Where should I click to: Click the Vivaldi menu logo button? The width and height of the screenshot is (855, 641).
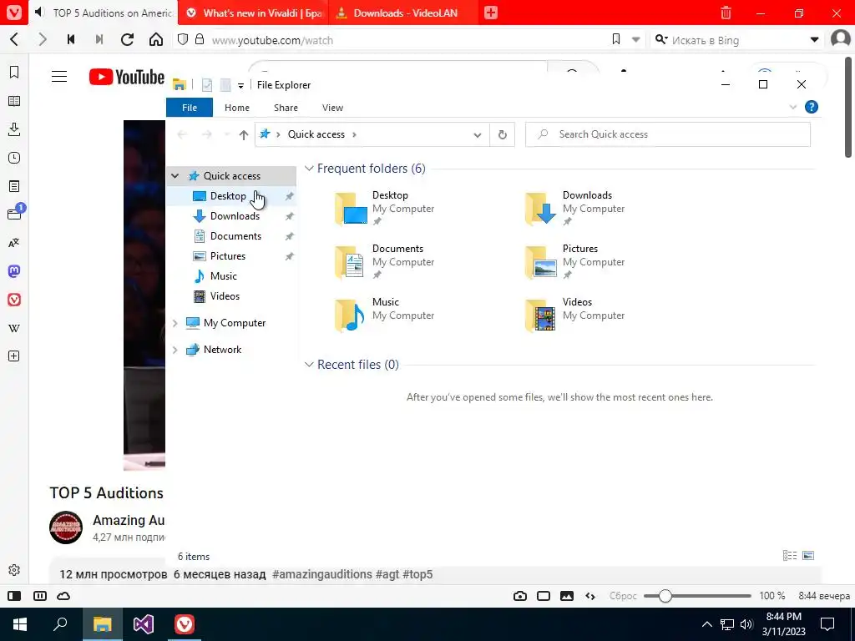13,13
